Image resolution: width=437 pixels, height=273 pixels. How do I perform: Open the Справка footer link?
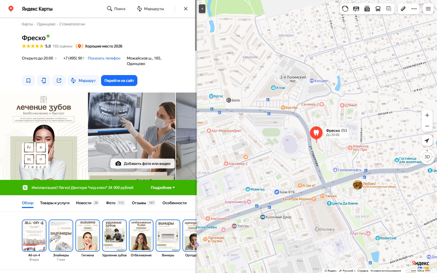pyautogui.click(x=363, y=271)
